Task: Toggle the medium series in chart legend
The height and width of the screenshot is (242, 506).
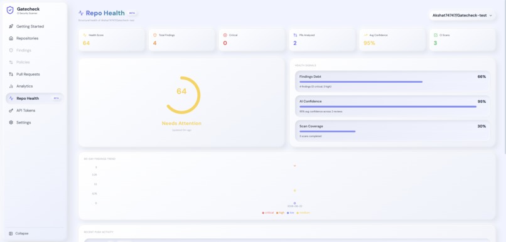Action: coord(303,213)
